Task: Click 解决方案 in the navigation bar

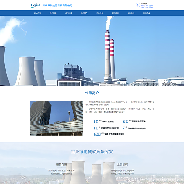Action: (115, 13)
